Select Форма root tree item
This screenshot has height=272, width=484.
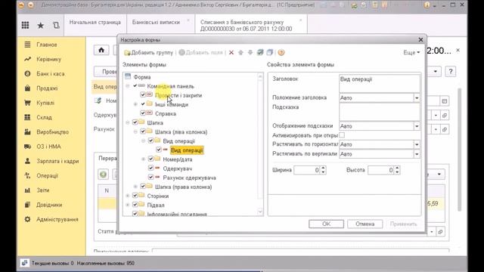(x=142, y=77)
